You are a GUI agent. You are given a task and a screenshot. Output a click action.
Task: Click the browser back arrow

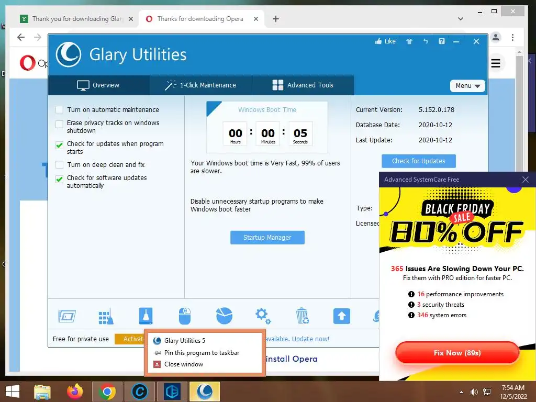(x=21, y=37)
